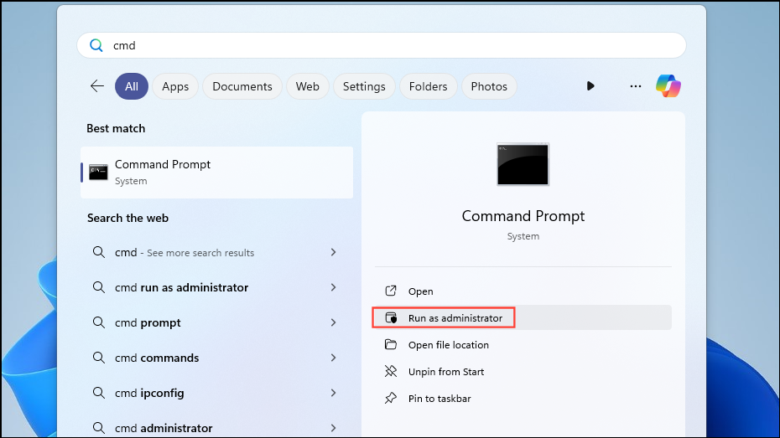Choose Pin to taskbar
Image resolution: width=780 pixels, height=438 pixels.
click(523, 399)
